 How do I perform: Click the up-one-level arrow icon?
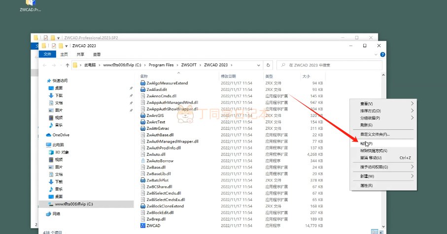64,65
